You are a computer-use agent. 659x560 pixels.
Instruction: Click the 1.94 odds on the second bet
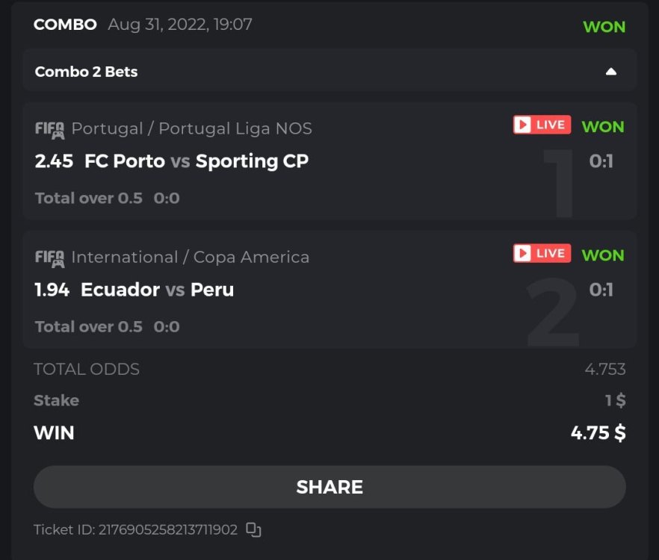pyautogui.click(x=52, y=290)
